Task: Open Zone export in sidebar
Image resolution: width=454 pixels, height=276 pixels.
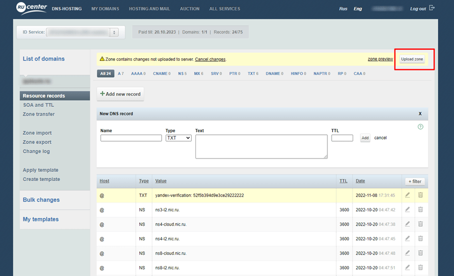Action: 37,142
